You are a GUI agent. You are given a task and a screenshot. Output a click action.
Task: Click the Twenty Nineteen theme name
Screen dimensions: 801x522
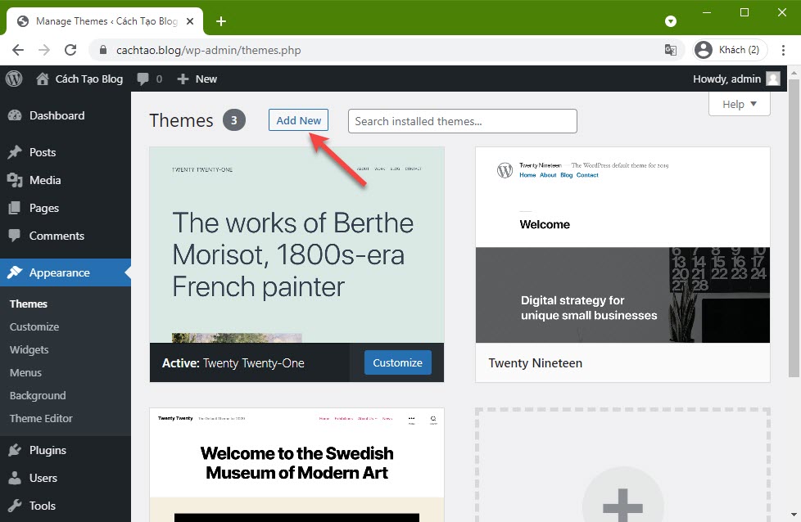535,362
